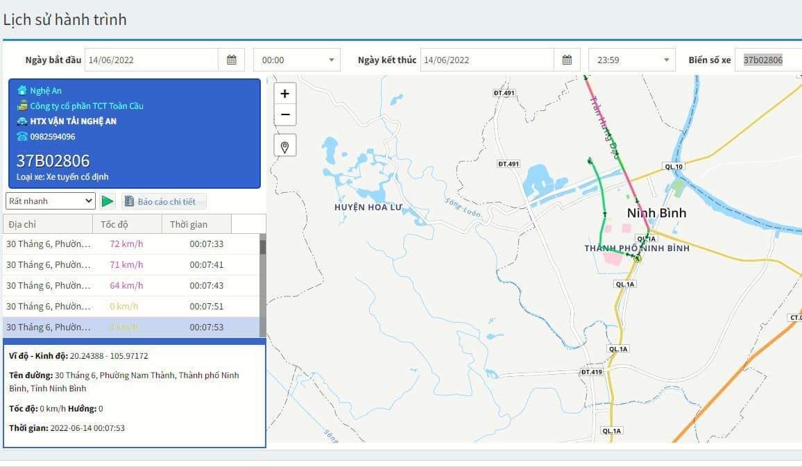
Task: Select the highlighted row at 00:07:53
Action: coord(131,327)
